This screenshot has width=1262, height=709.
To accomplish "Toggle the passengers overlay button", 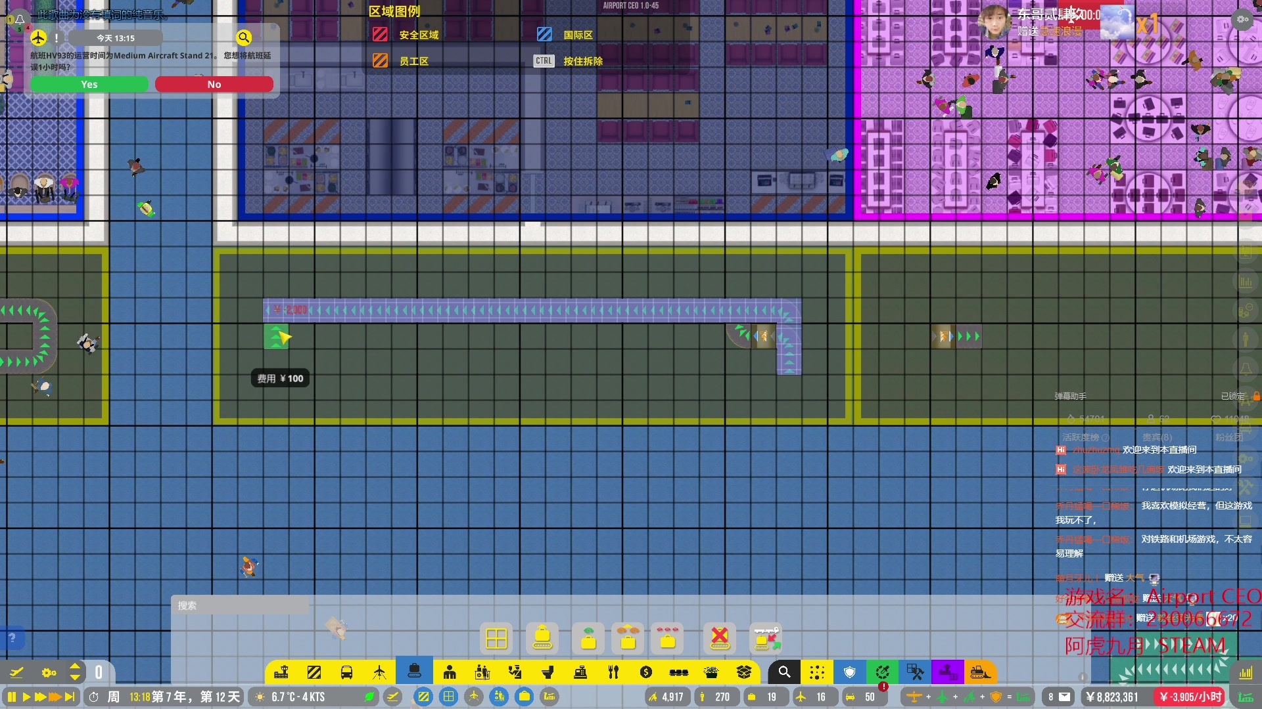I will click(x=500, y=697).
